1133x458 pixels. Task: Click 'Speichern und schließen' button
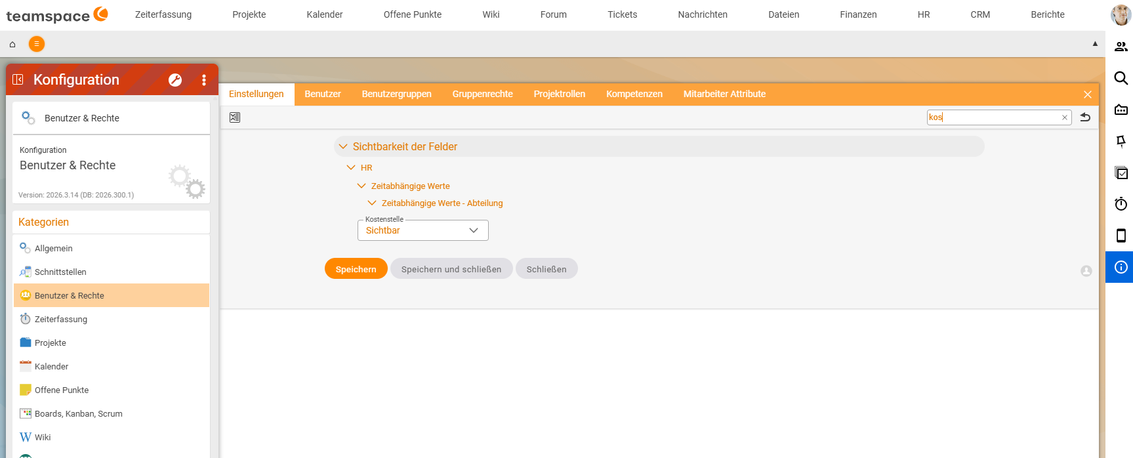click(451, 269)
